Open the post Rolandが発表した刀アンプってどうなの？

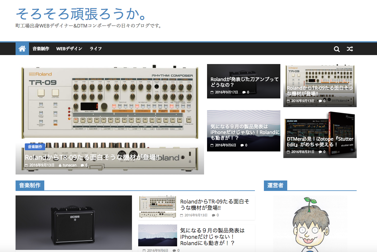pos(244,82)
